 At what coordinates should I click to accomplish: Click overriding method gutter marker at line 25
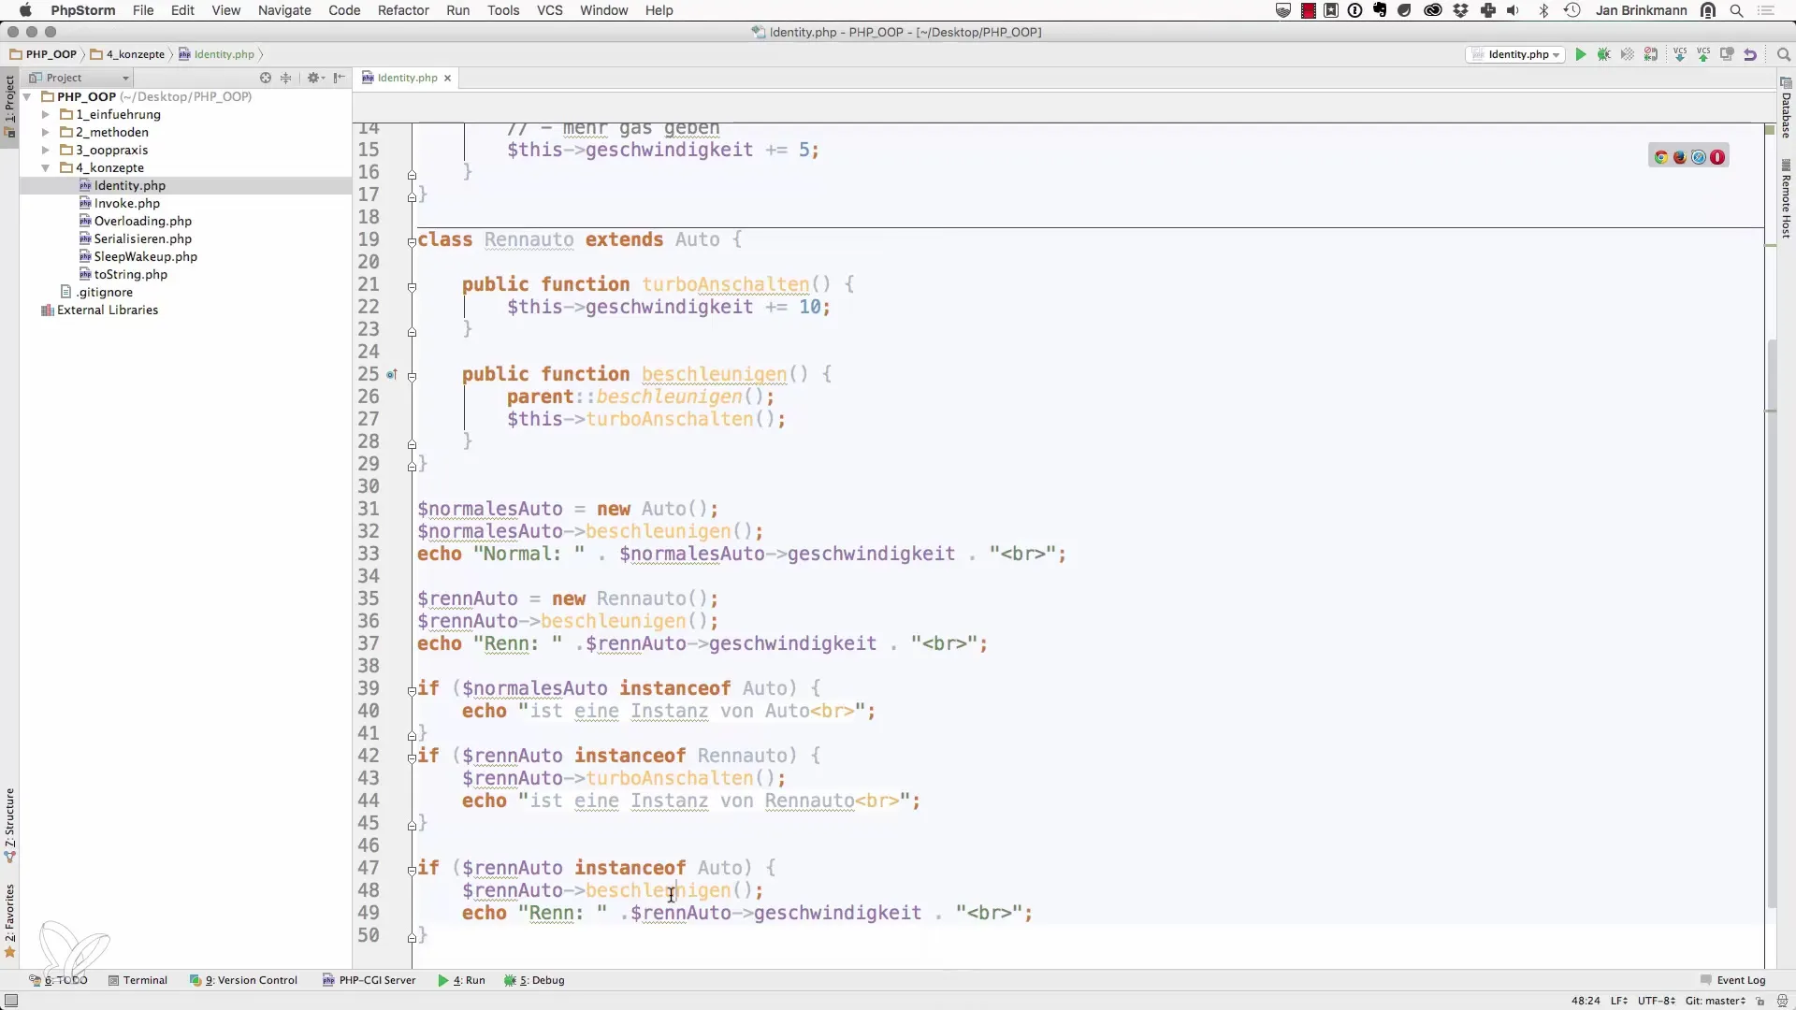coord(392,374)
